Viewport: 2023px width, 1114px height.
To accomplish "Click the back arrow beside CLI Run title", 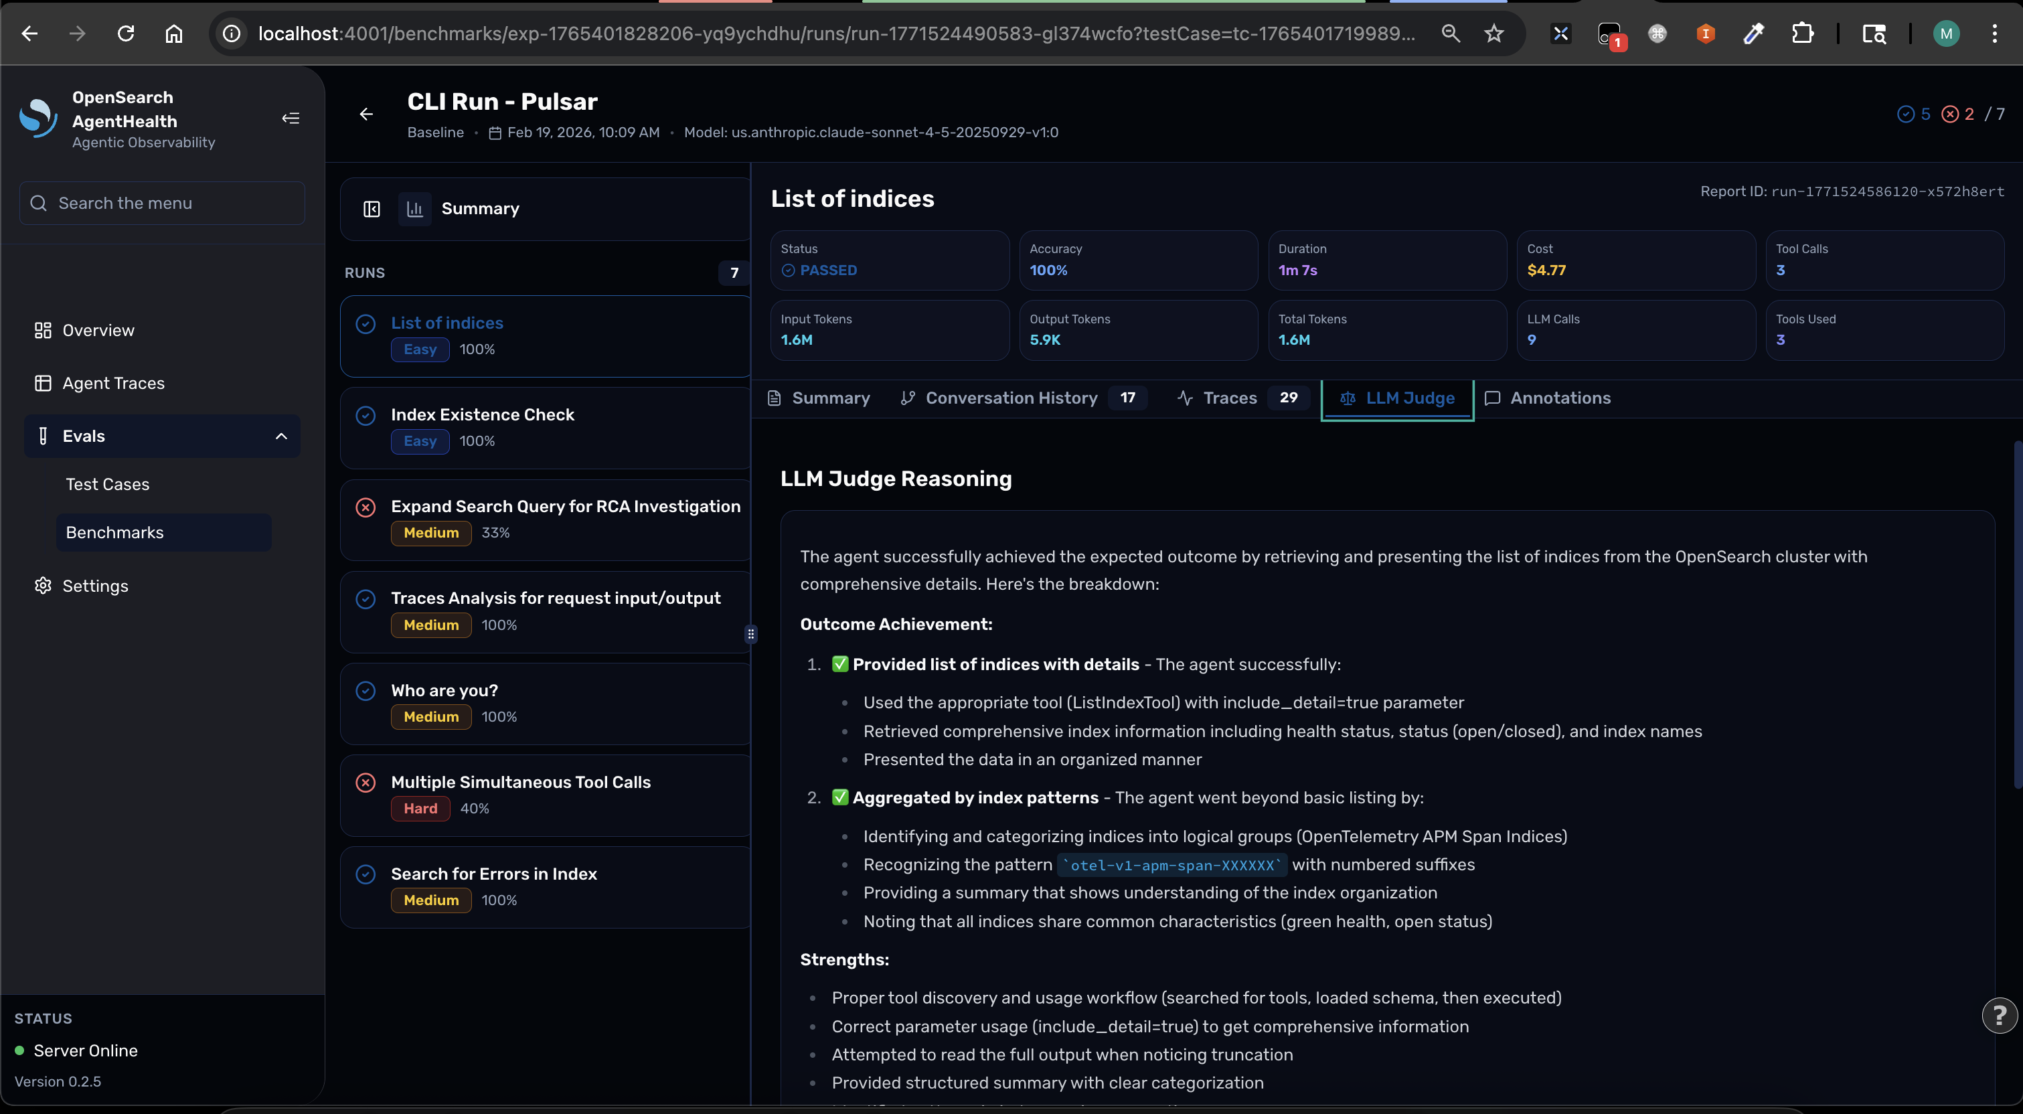I will (366, 114).
